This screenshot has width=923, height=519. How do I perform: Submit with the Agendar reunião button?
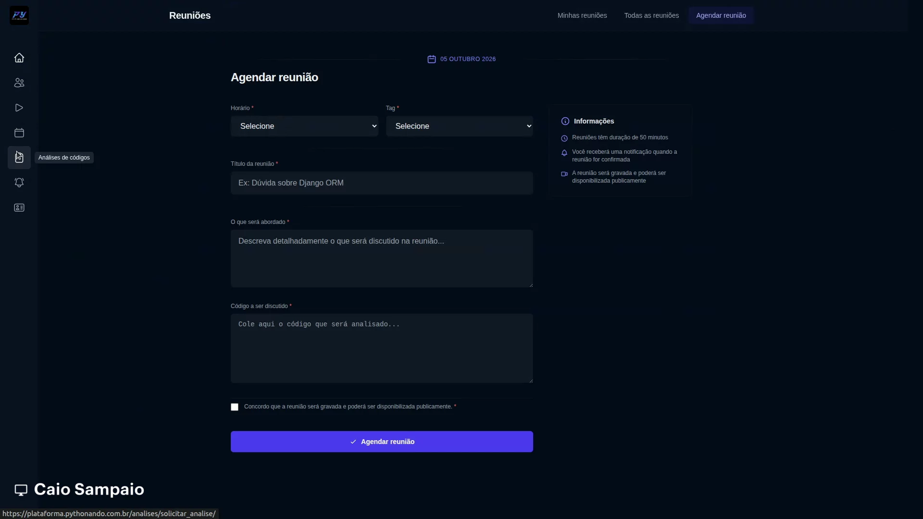(382, 442)
